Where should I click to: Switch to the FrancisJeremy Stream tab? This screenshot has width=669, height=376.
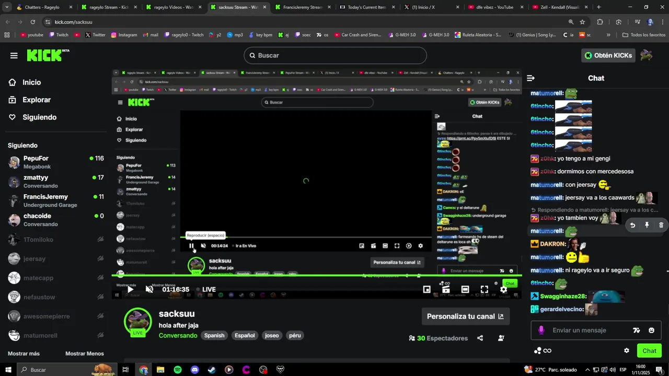point(303,7)
